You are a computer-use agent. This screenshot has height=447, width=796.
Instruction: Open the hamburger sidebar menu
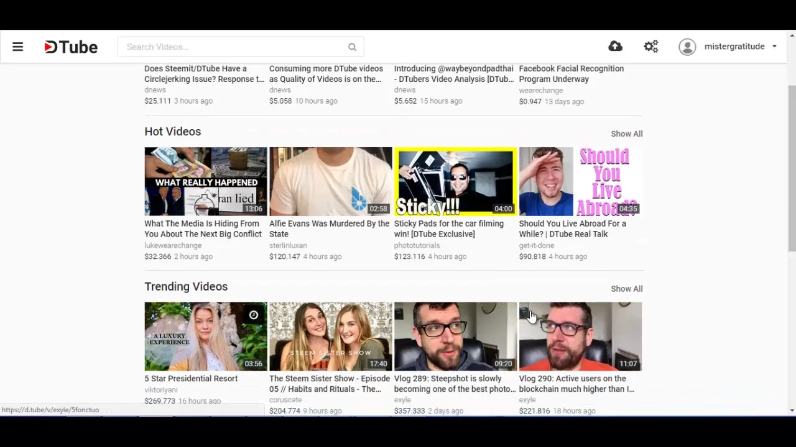point(17,47)
